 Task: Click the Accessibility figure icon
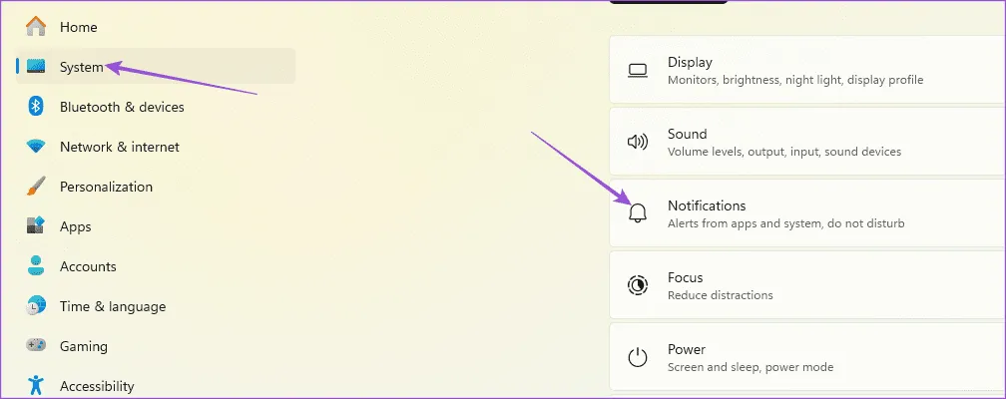[36, 385]
